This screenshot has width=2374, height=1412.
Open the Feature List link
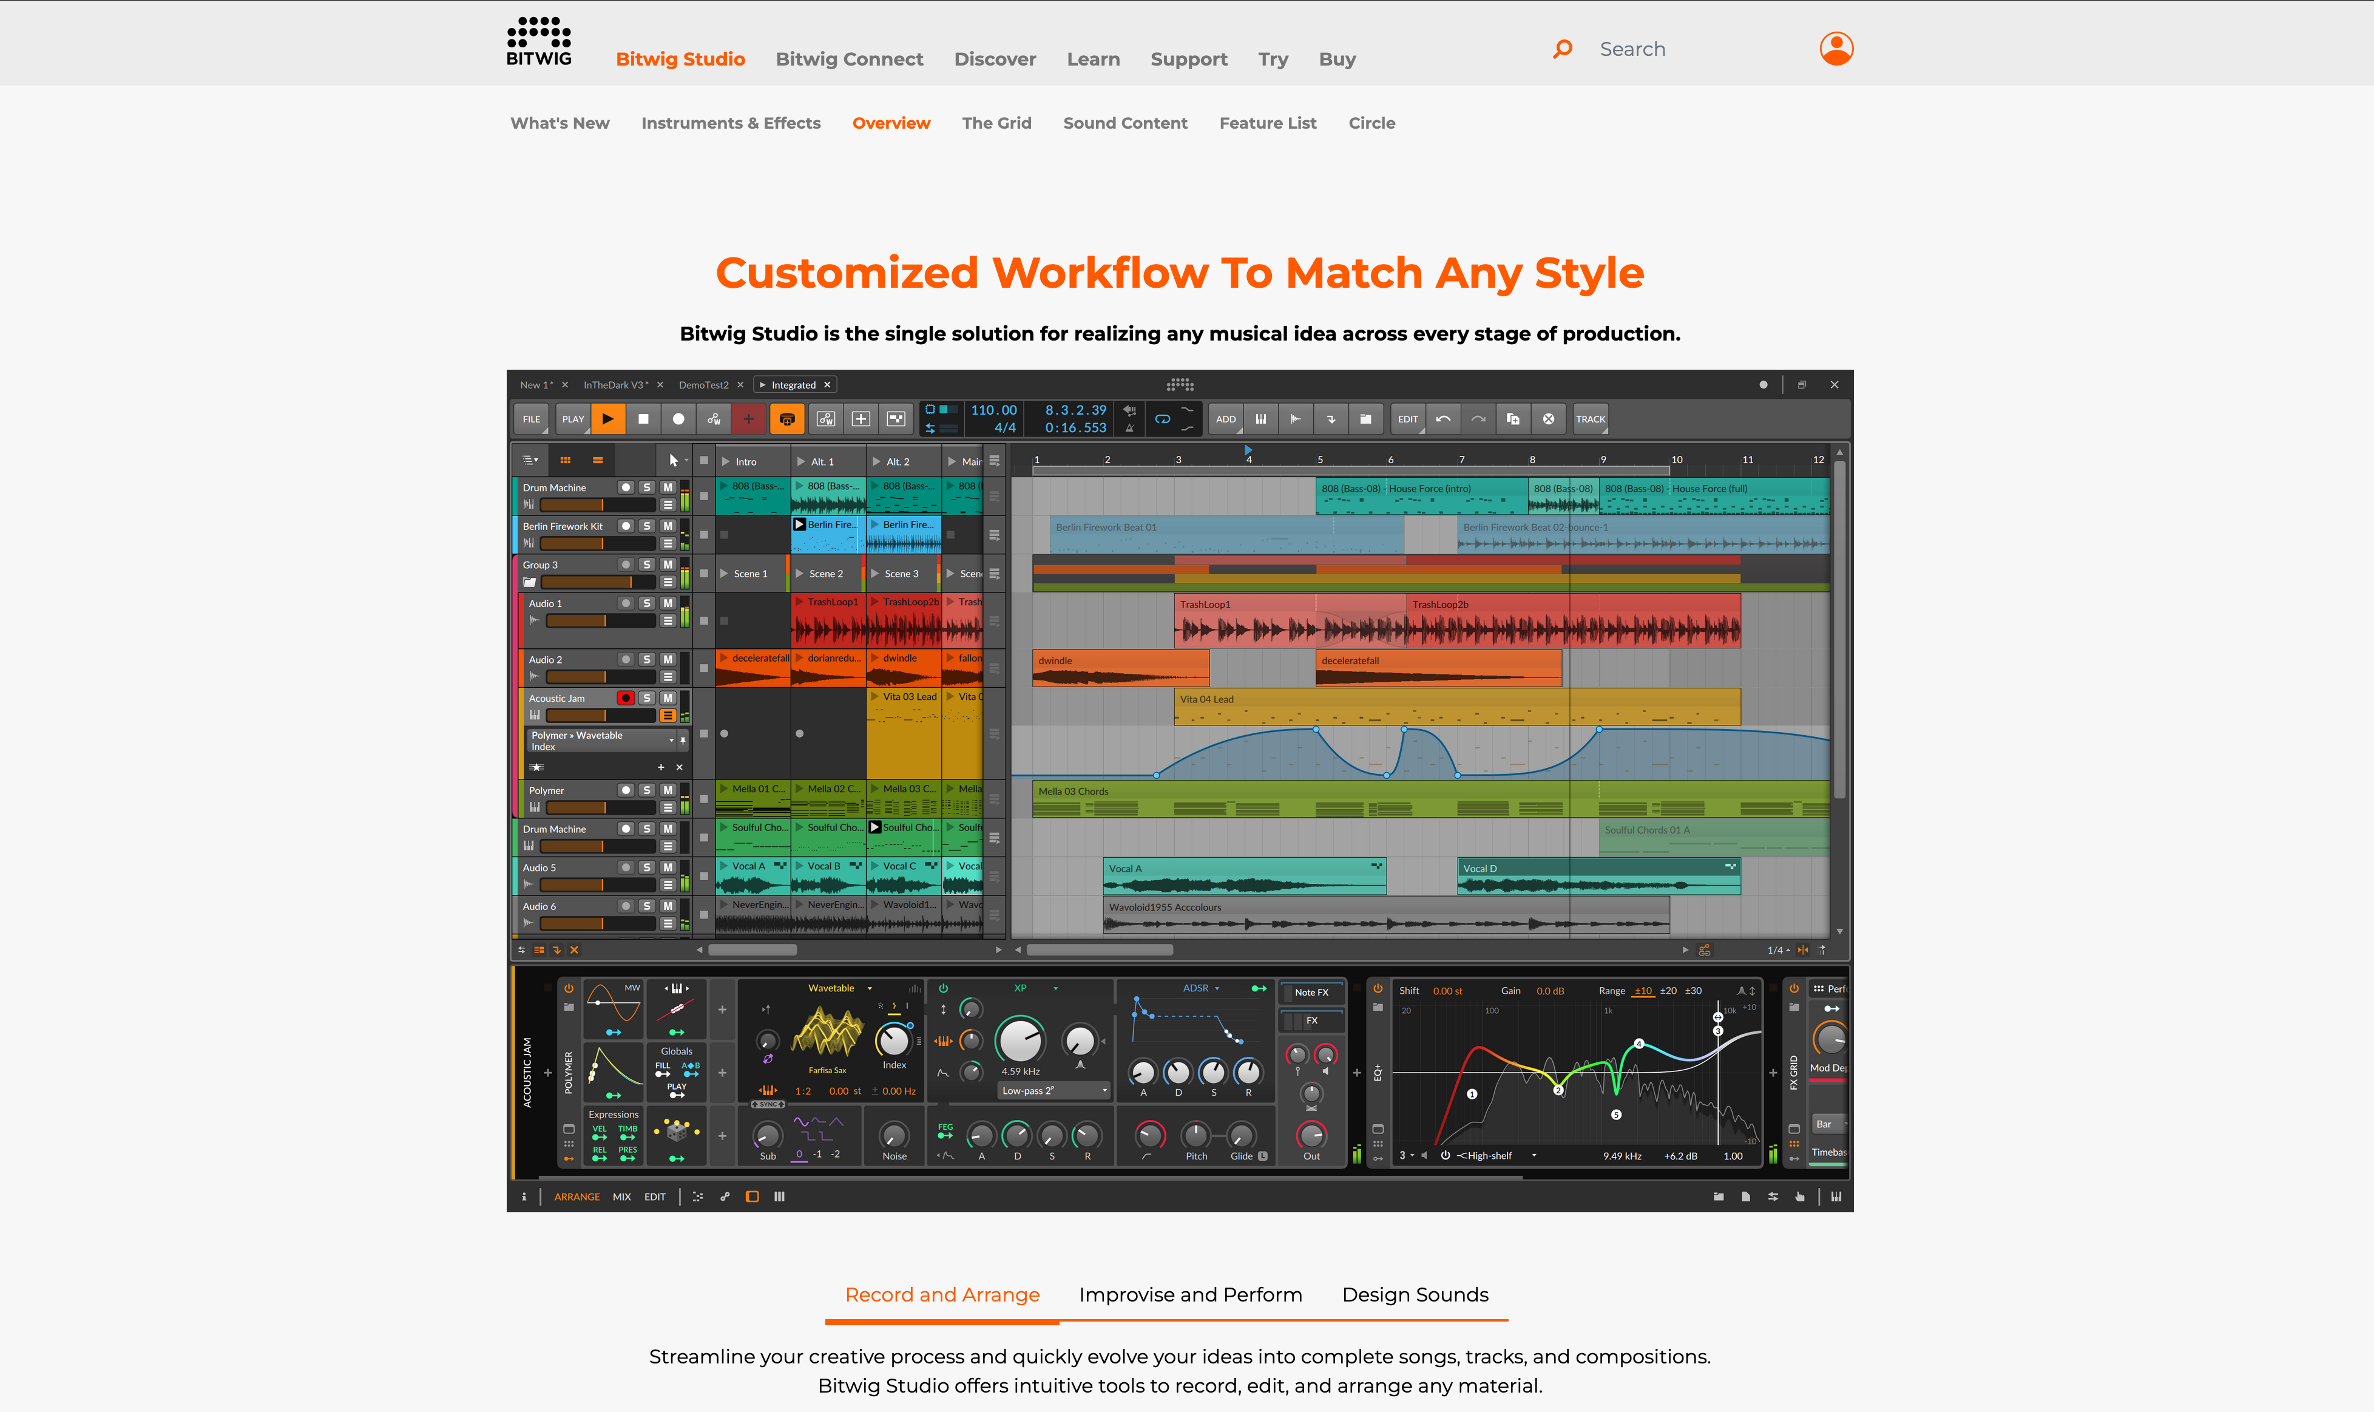(x=1267, y=123)
